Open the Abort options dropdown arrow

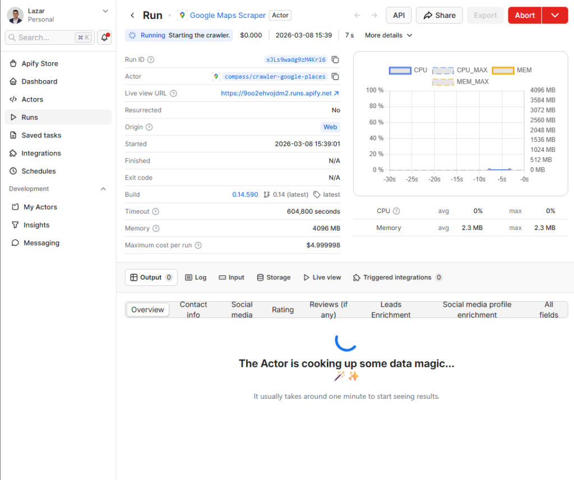tap(555, 15)
